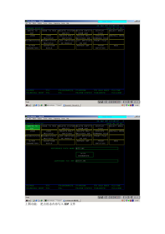165x234 pixels.
Task: Select LIST ENTITIES IN MODULE in upper screenshot
Action: (67, 42)
